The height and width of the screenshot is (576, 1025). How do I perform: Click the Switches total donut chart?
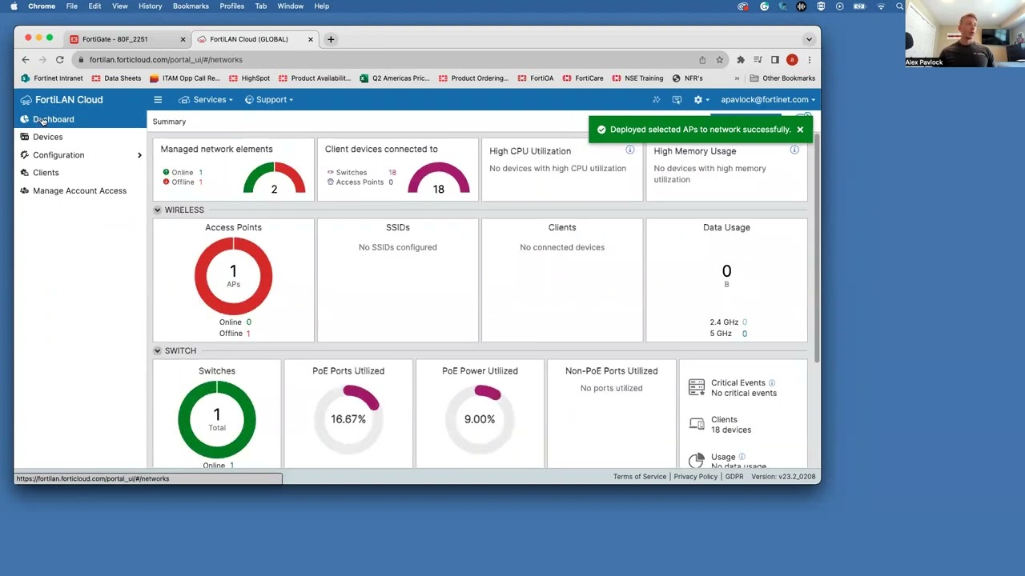pos(217,419)
